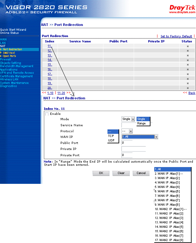Open index 11 entry
This screenshot has height=243, width=196.
tap(50, 46)
